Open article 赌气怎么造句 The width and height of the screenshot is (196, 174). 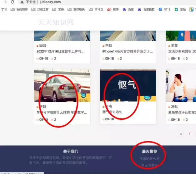112,112
